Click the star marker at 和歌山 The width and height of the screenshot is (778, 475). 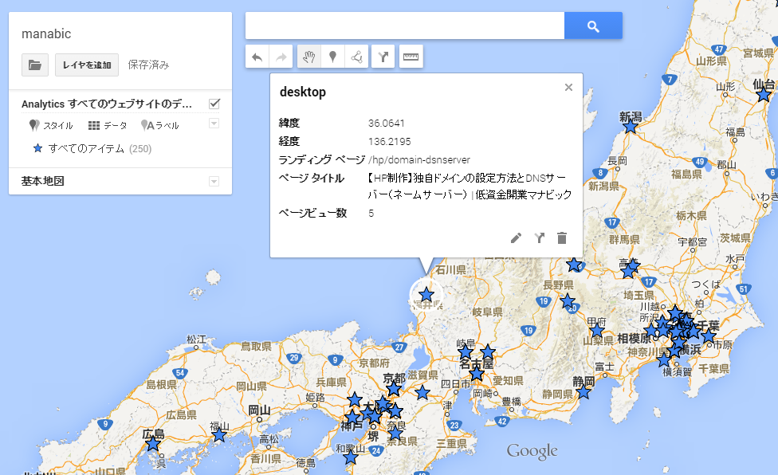click(351, 457)
